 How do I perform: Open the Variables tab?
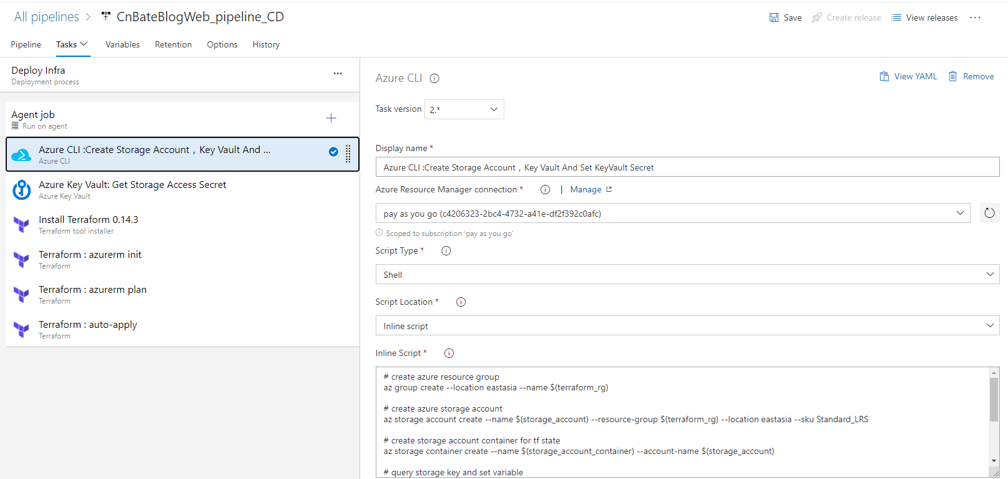tap(122, 44)
